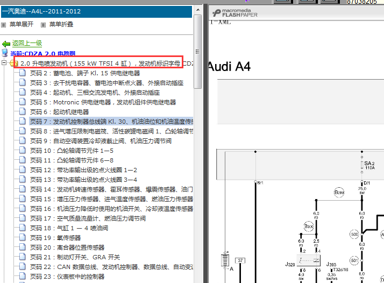The height and width of the screenshot is (283, 384).
Task: Open 页码 8 进气增压限制电磁阀 page
Action: pos(111,131)
